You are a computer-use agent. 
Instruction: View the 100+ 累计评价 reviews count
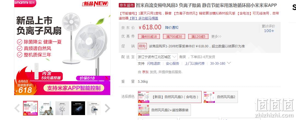coord(269,31)
